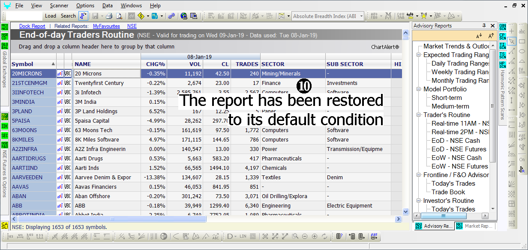Click the Symbol column header to sort
This screenshot has height=250, width=528.
(x=33, y=64)
